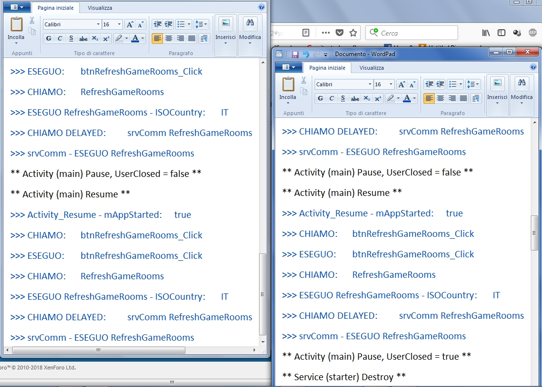Viewport: 542px width, 387px height.
Task: Open paragraph dialog in left WordPad
Action: click(204, 39)
